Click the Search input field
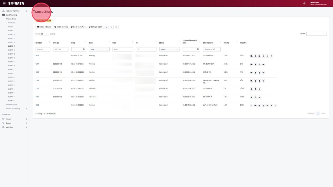This screenshot has width=333, height=187. 316,34
